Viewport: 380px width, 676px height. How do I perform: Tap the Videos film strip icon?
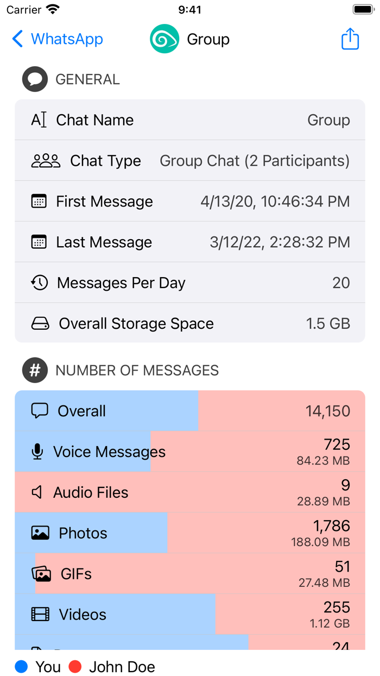pos(40,615)
